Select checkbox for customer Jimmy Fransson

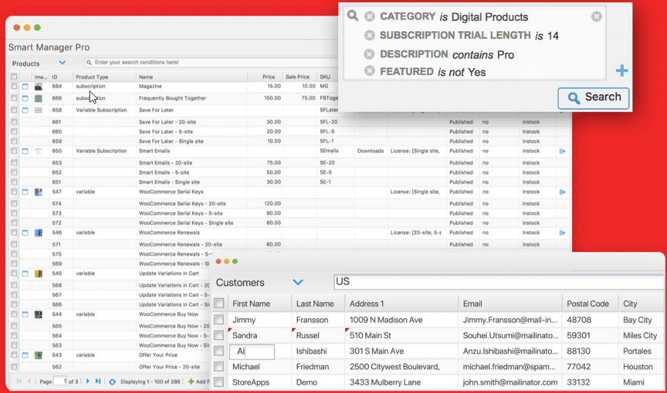coord(219,319)
